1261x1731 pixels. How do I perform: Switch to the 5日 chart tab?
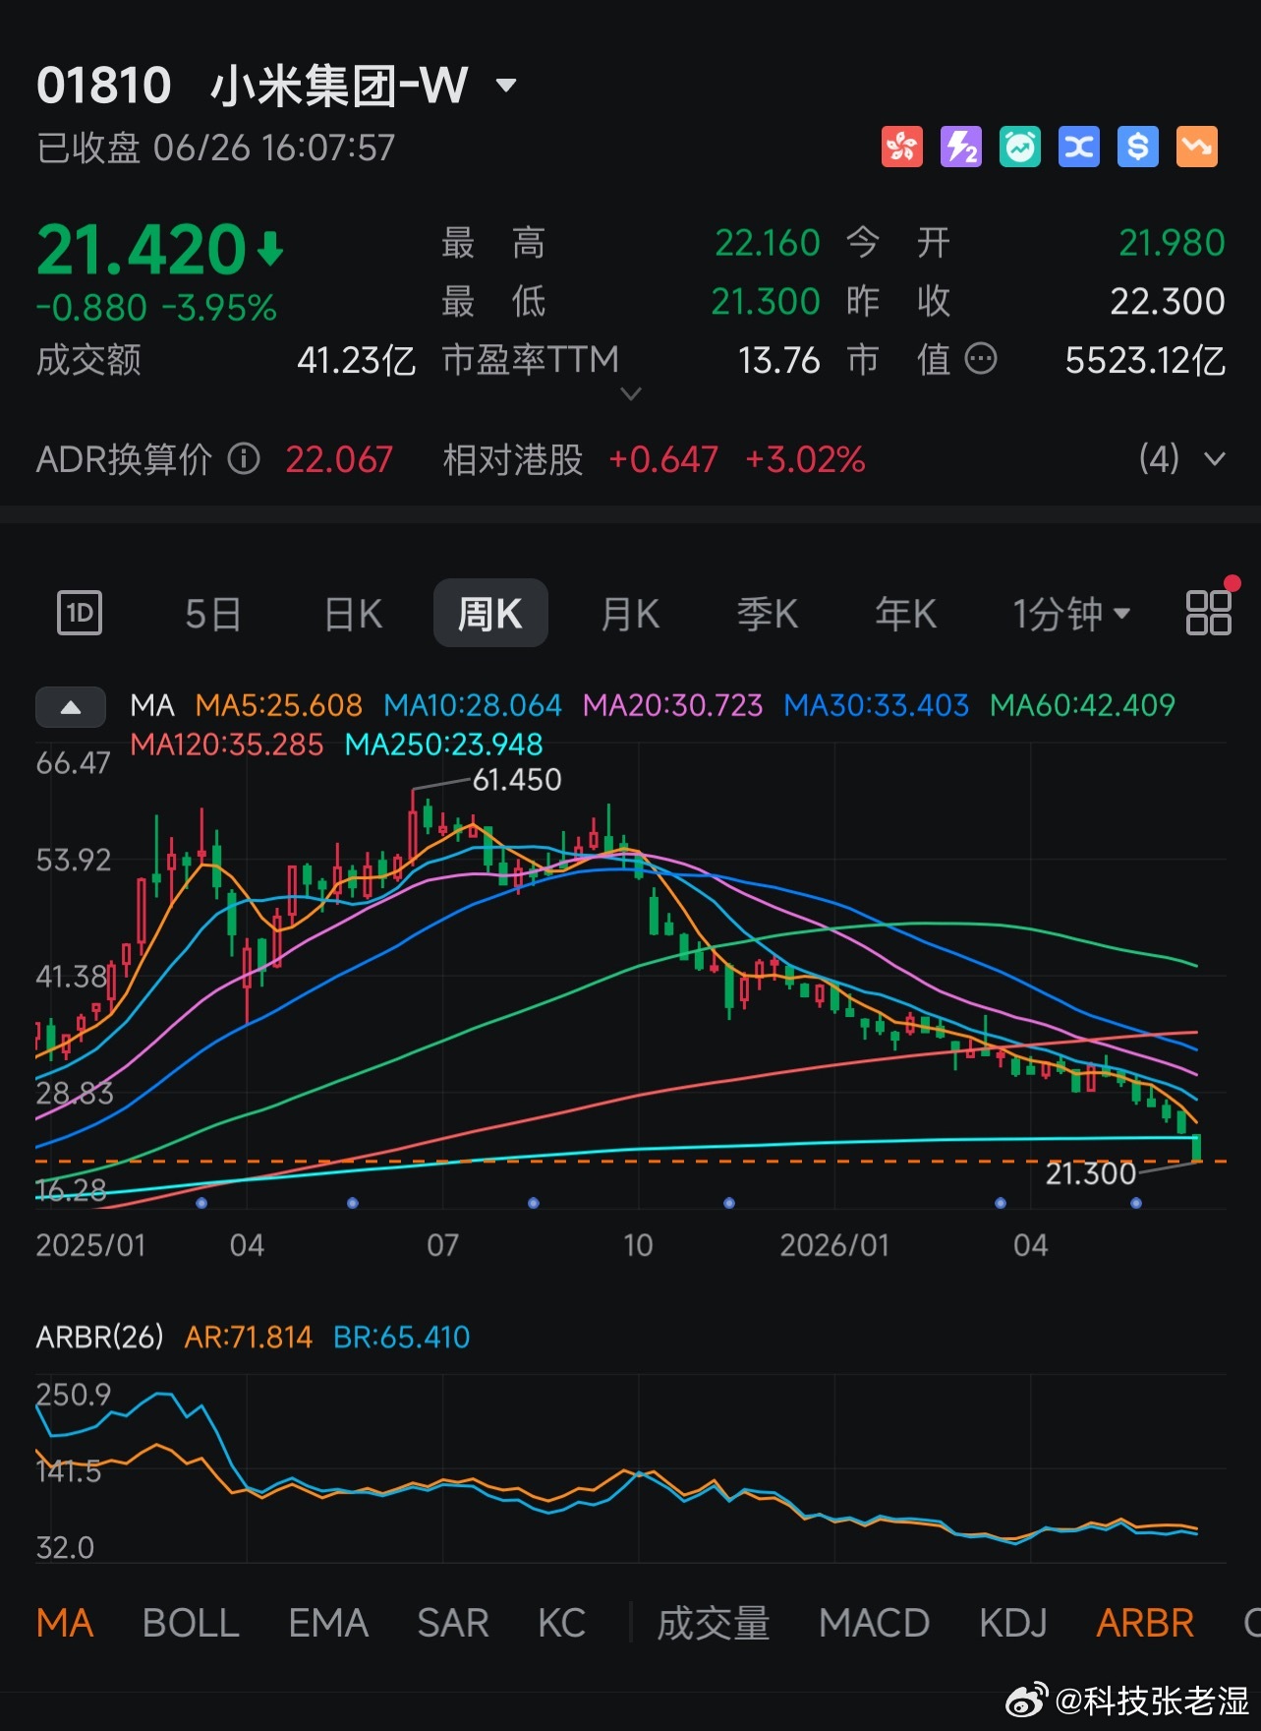coord(212,614)
